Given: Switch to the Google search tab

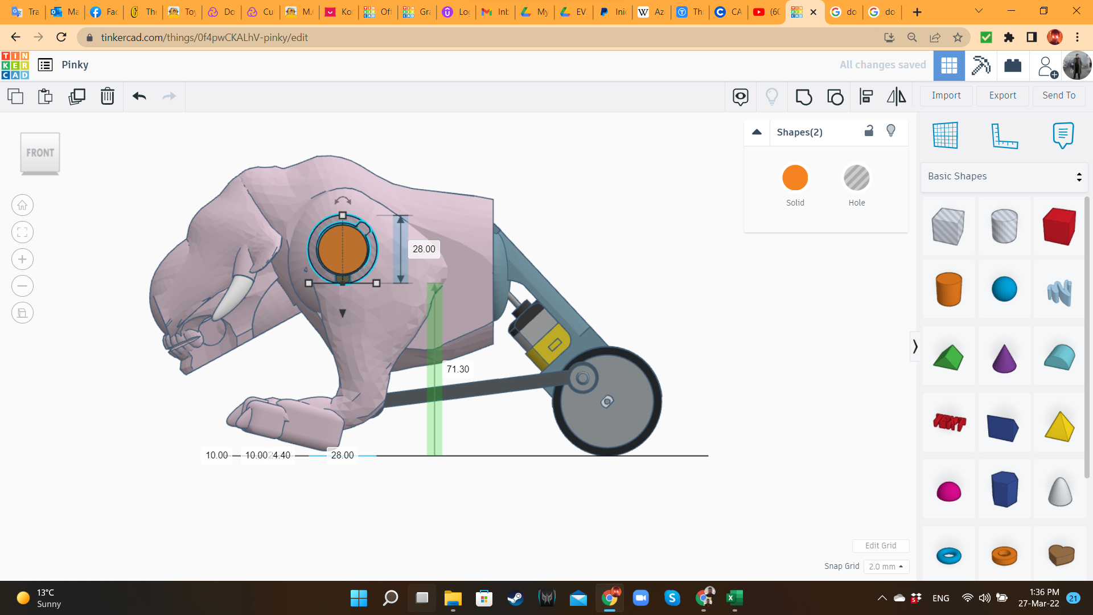Looking at the screenshot, I should pos(844,12).
